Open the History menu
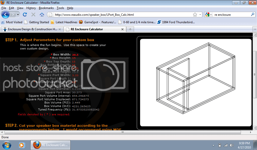Screen dimensions: 257x150 pos(31,8)
